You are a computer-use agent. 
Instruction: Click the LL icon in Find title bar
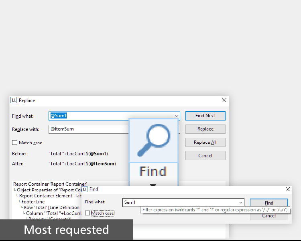[x=85, y=189]
